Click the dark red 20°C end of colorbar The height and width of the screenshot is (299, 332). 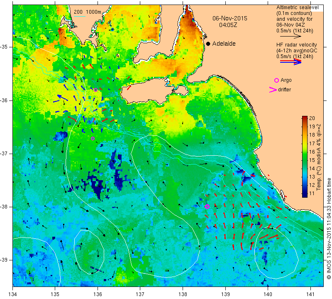click(x=305, y=118)
